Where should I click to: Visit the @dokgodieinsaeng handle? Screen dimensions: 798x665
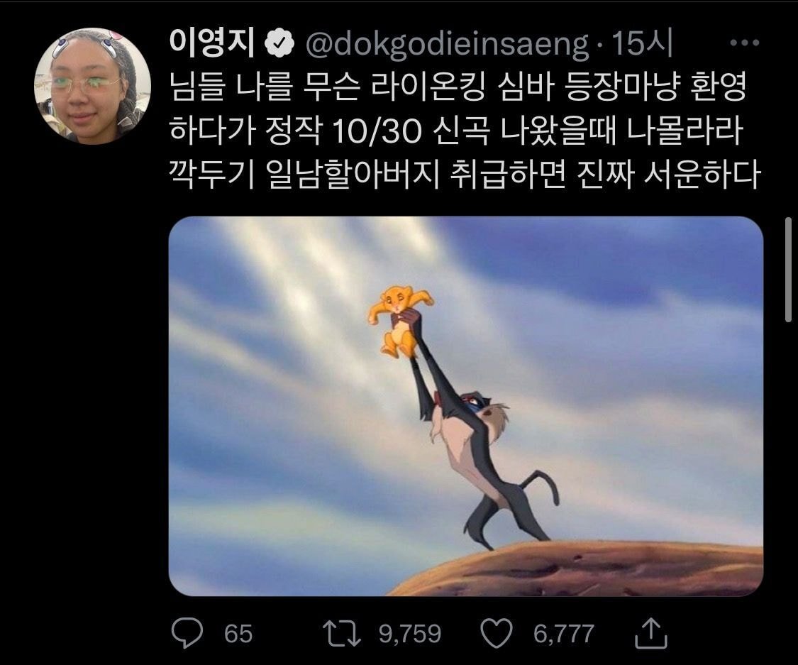[448, 45]
